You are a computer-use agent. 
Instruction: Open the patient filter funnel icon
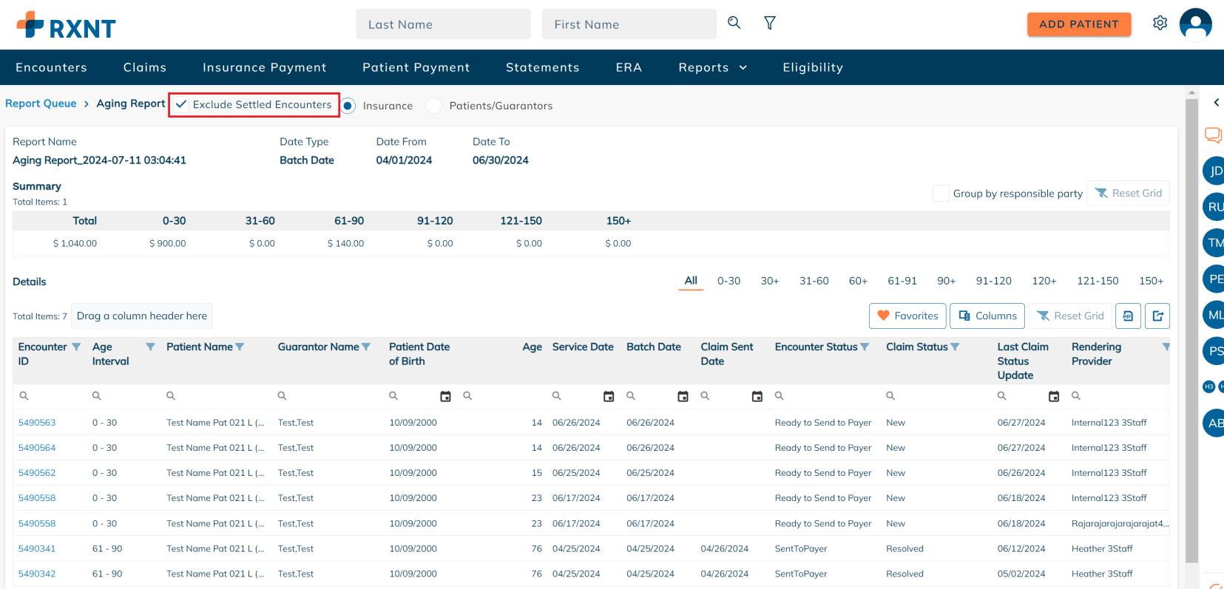[769, 24]
